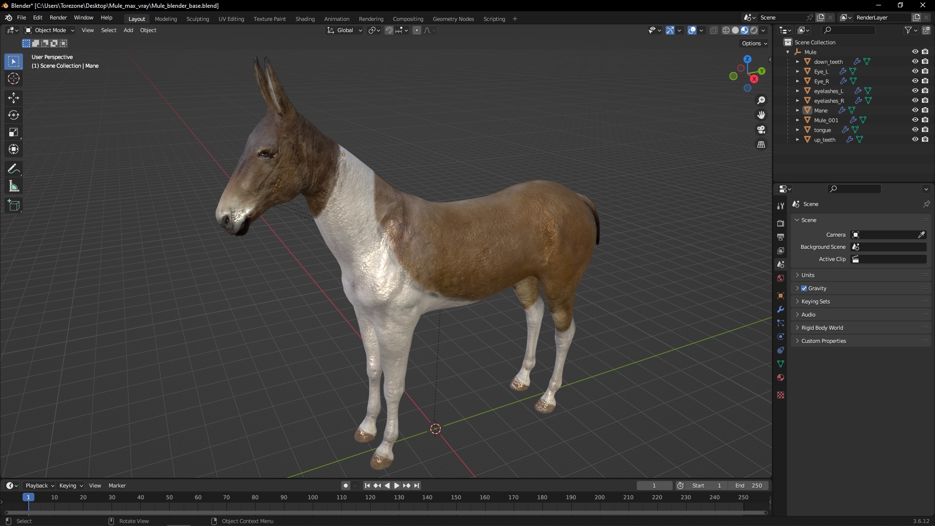
Task: Click the current frame number field
Action: point(654,486)
